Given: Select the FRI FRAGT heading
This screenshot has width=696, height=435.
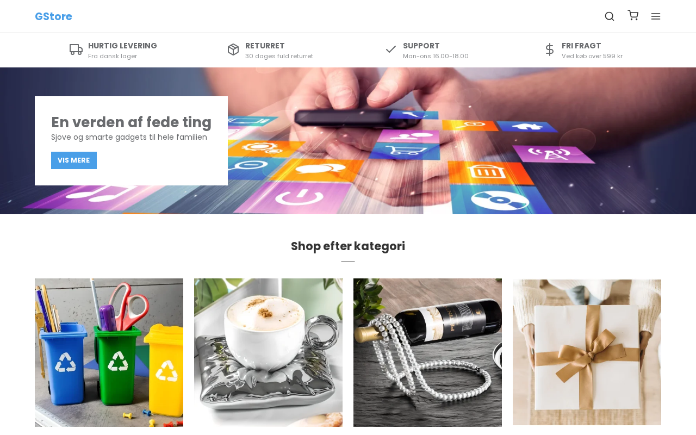Looking at the screenshot, I should [581, 46].
